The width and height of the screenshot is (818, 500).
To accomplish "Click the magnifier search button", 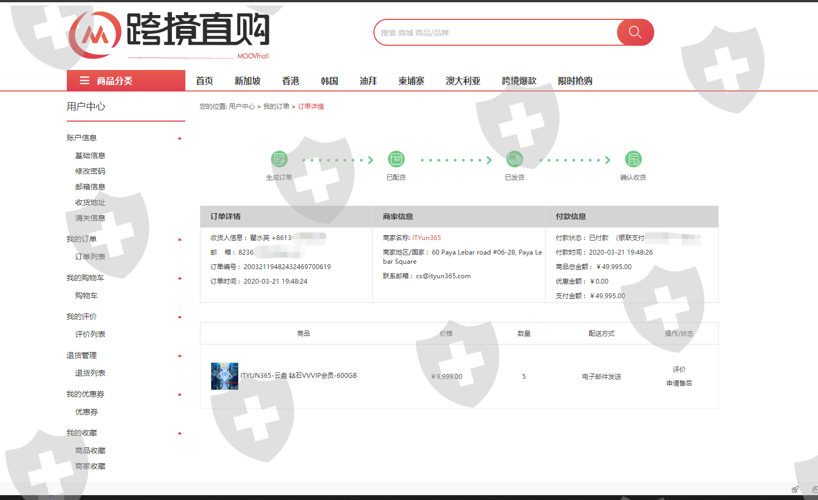I will coord(635,32).
